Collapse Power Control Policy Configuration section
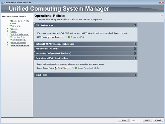This screenshot has height=124, width=165. (x=135, y=58)
